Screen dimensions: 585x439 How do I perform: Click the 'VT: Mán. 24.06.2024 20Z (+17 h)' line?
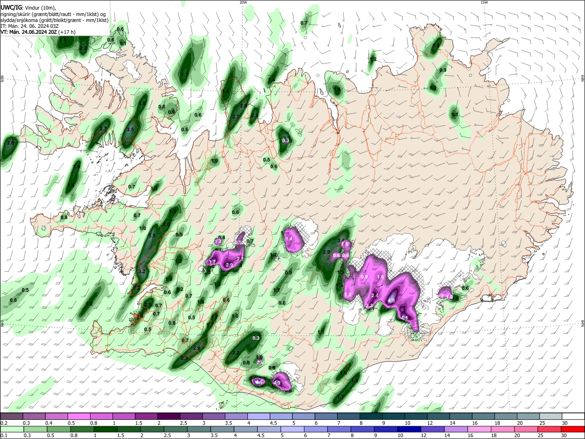click(38, 32)
